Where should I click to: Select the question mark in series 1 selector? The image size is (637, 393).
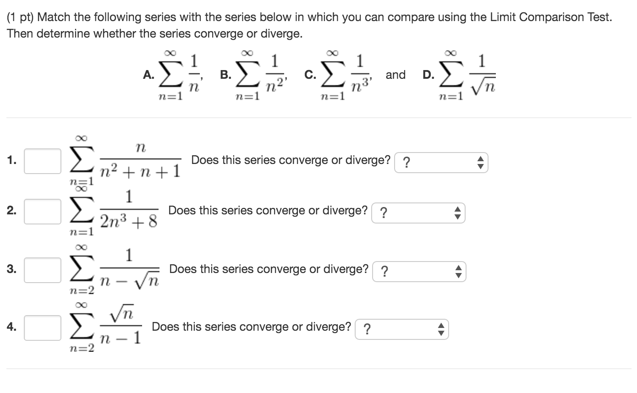[x=406, y=162]
